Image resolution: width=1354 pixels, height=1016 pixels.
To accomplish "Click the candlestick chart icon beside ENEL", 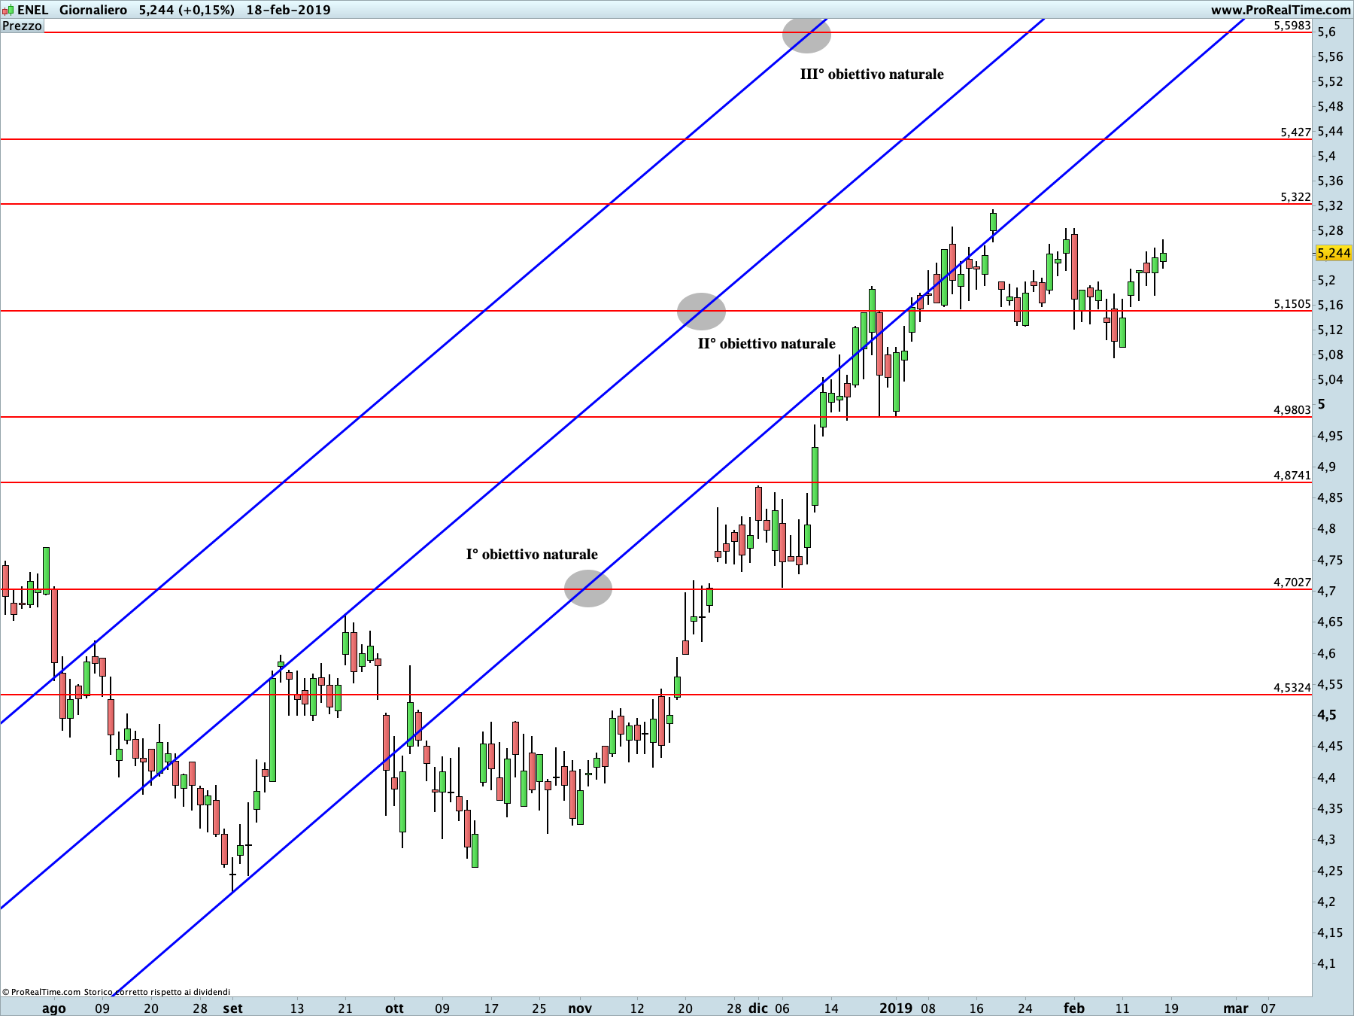I will (x=8, y=10).
